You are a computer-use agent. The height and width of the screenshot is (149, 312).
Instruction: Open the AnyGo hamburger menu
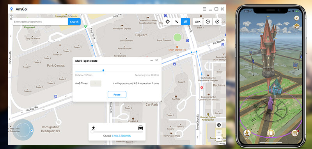(x=204, y=9)
